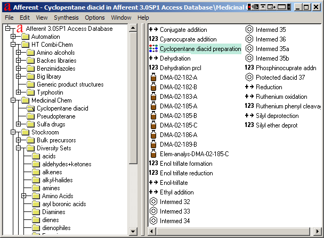Click the DMA-02-182-A bottle icon
Screen dimensions: 324x238
153,77
